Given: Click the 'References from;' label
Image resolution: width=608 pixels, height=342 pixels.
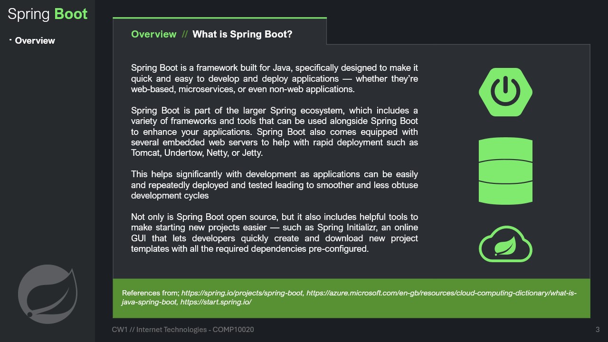Looking at the screenshot, I should coord(151,293).
